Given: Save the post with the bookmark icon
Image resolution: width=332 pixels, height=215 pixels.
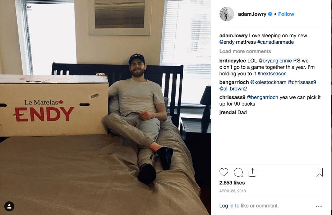Looking at the screenshot, I should (319, 172).
